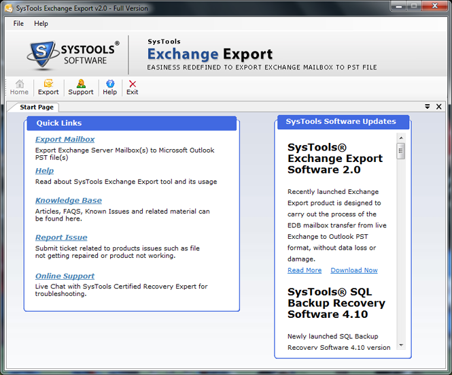
Task: Open the tab list dropdown arrow
Action: click(x=428, y=107)
